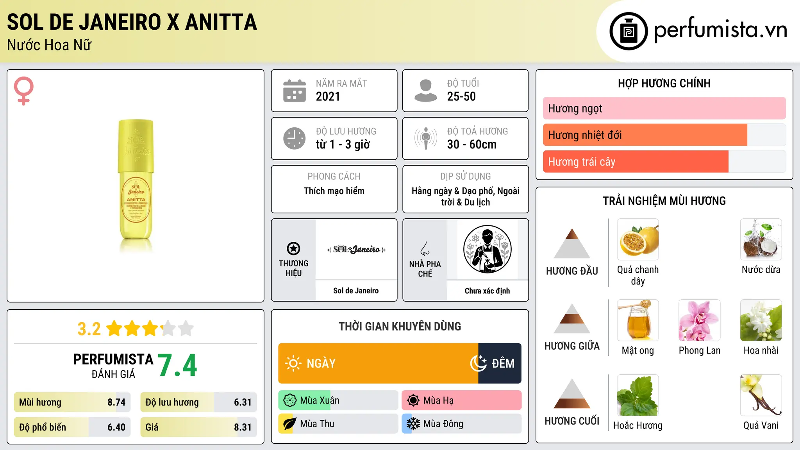Click the dark Đêm nighttime segment
The width and height of the screenshot is (800, 450).
point(500,363)
